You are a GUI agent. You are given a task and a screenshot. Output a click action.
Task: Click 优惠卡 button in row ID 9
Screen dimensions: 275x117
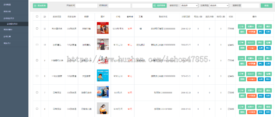[x=251, y=58]
